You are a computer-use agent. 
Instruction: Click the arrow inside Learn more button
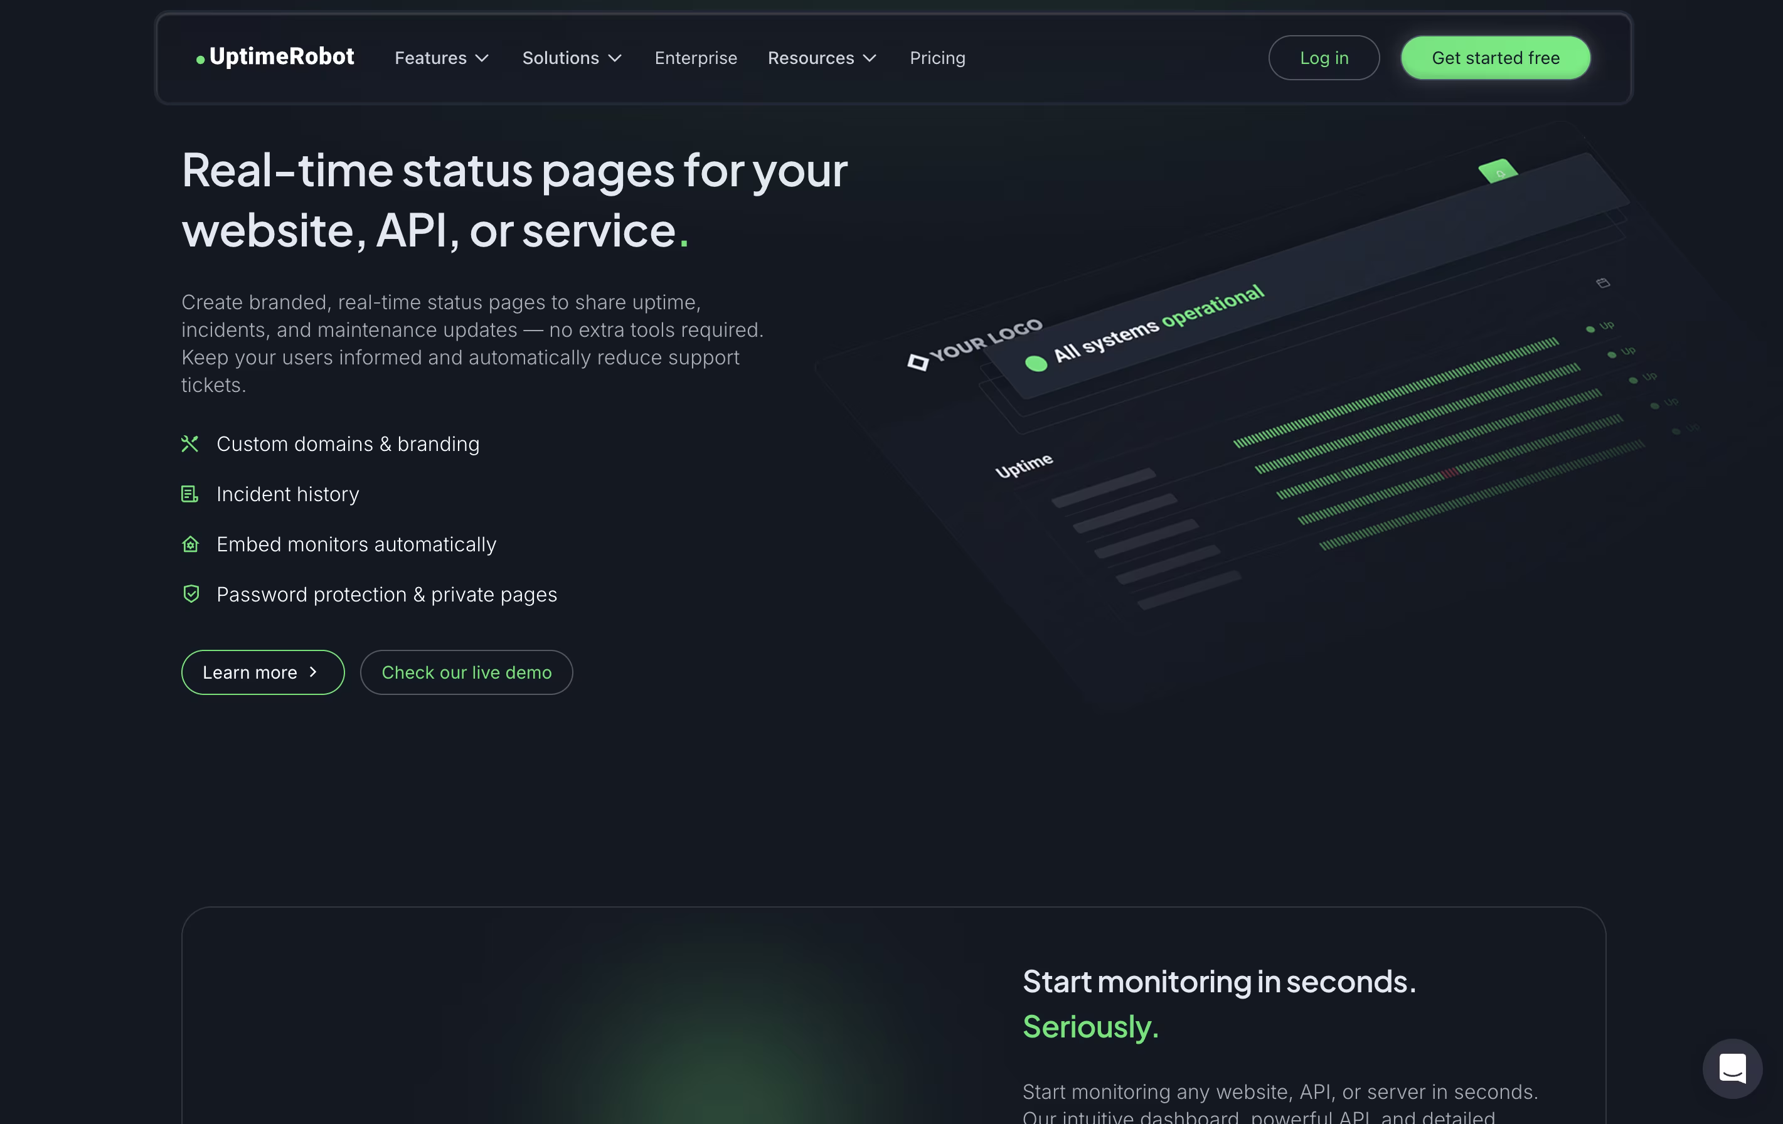[x=313, y=672]
